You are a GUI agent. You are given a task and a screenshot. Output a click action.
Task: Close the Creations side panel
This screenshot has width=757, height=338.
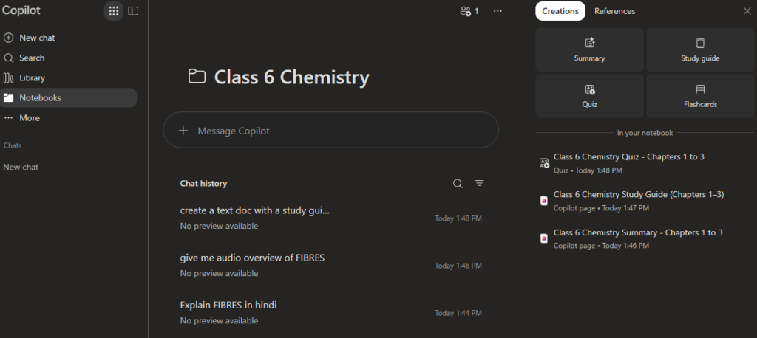[x=747, y=11]
